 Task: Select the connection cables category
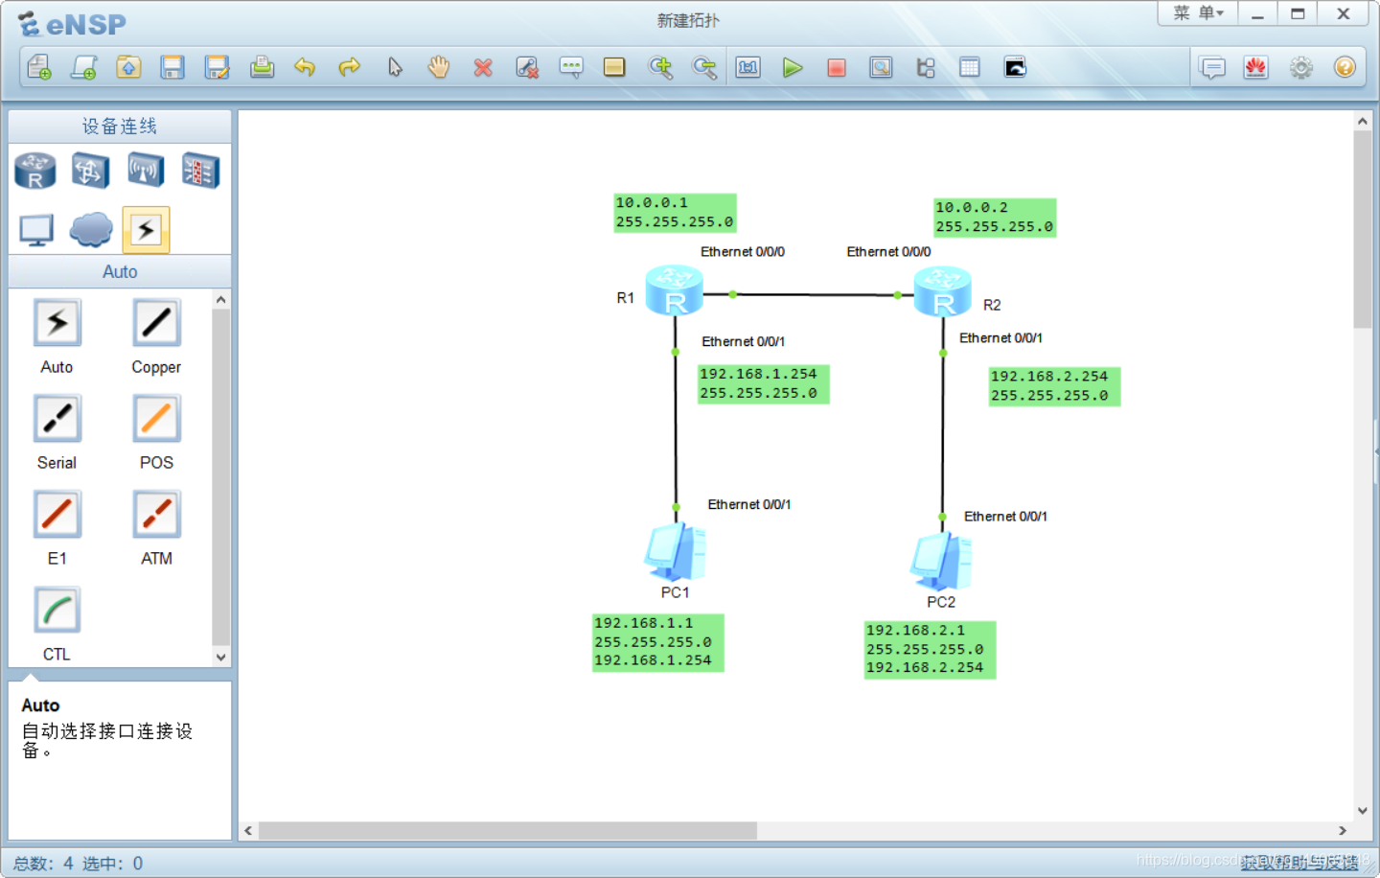tap(146, 230)
